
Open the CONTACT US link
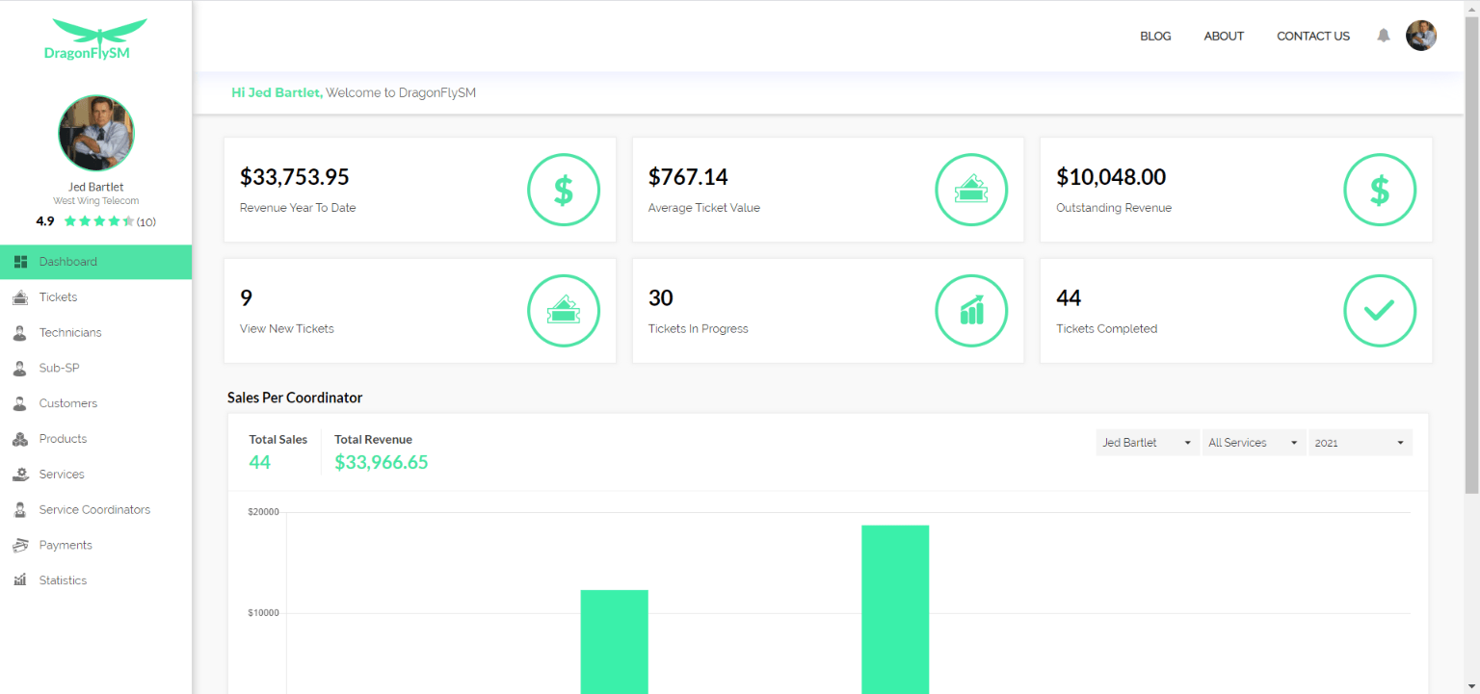pyautogui.click(x=1313, y=36)
